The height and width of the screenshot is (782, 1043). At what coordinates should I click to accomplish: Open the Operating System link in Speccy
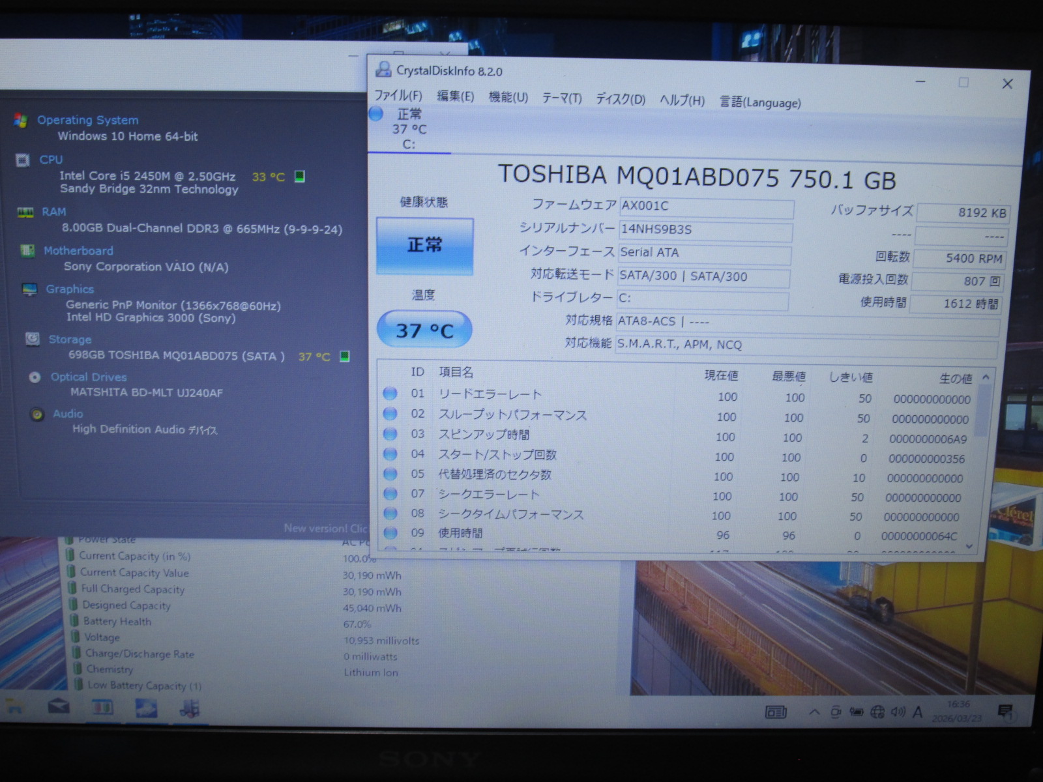[87, 120]
